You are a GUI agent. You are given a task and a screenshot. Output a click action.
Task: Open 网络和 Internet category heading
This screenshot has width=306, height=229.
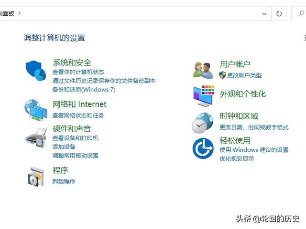(x=79, y=104)
